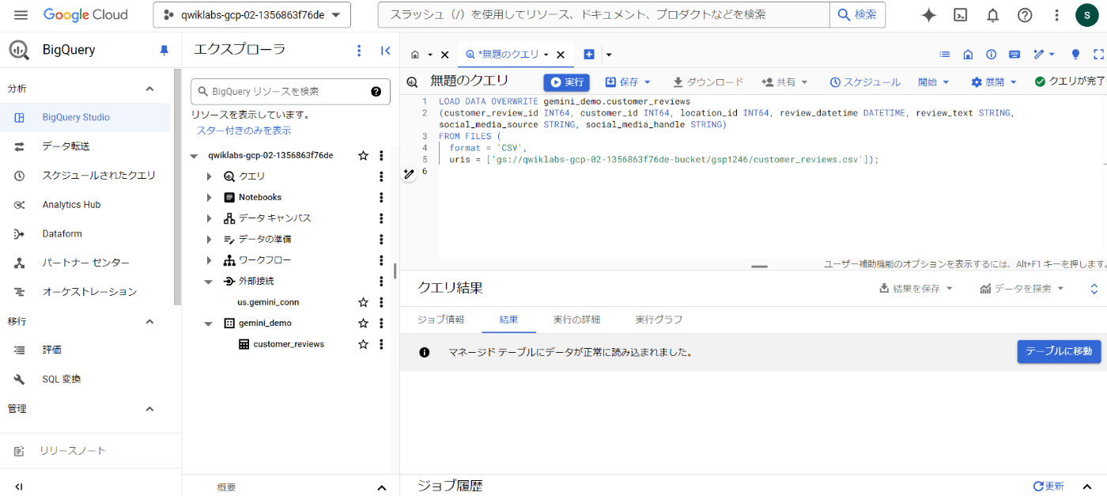Viewport: 1107px width, 496px height.
Task: Collapse the 外部接続 tree node
Action: click(x=208, y=281)
